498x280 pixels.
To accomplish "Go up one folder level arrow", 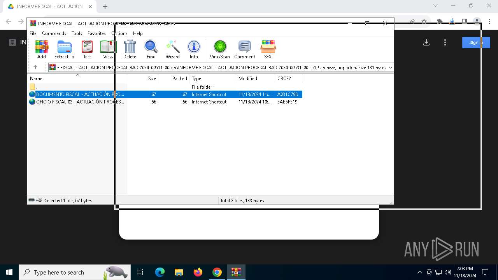I will (x=35, y=67).
